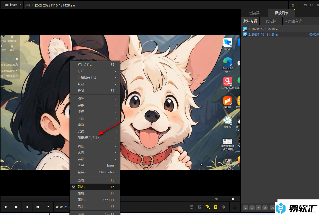Select playlist item 20231116_130239.avi
The image size is (319, 215).
[x=280, y=29]
